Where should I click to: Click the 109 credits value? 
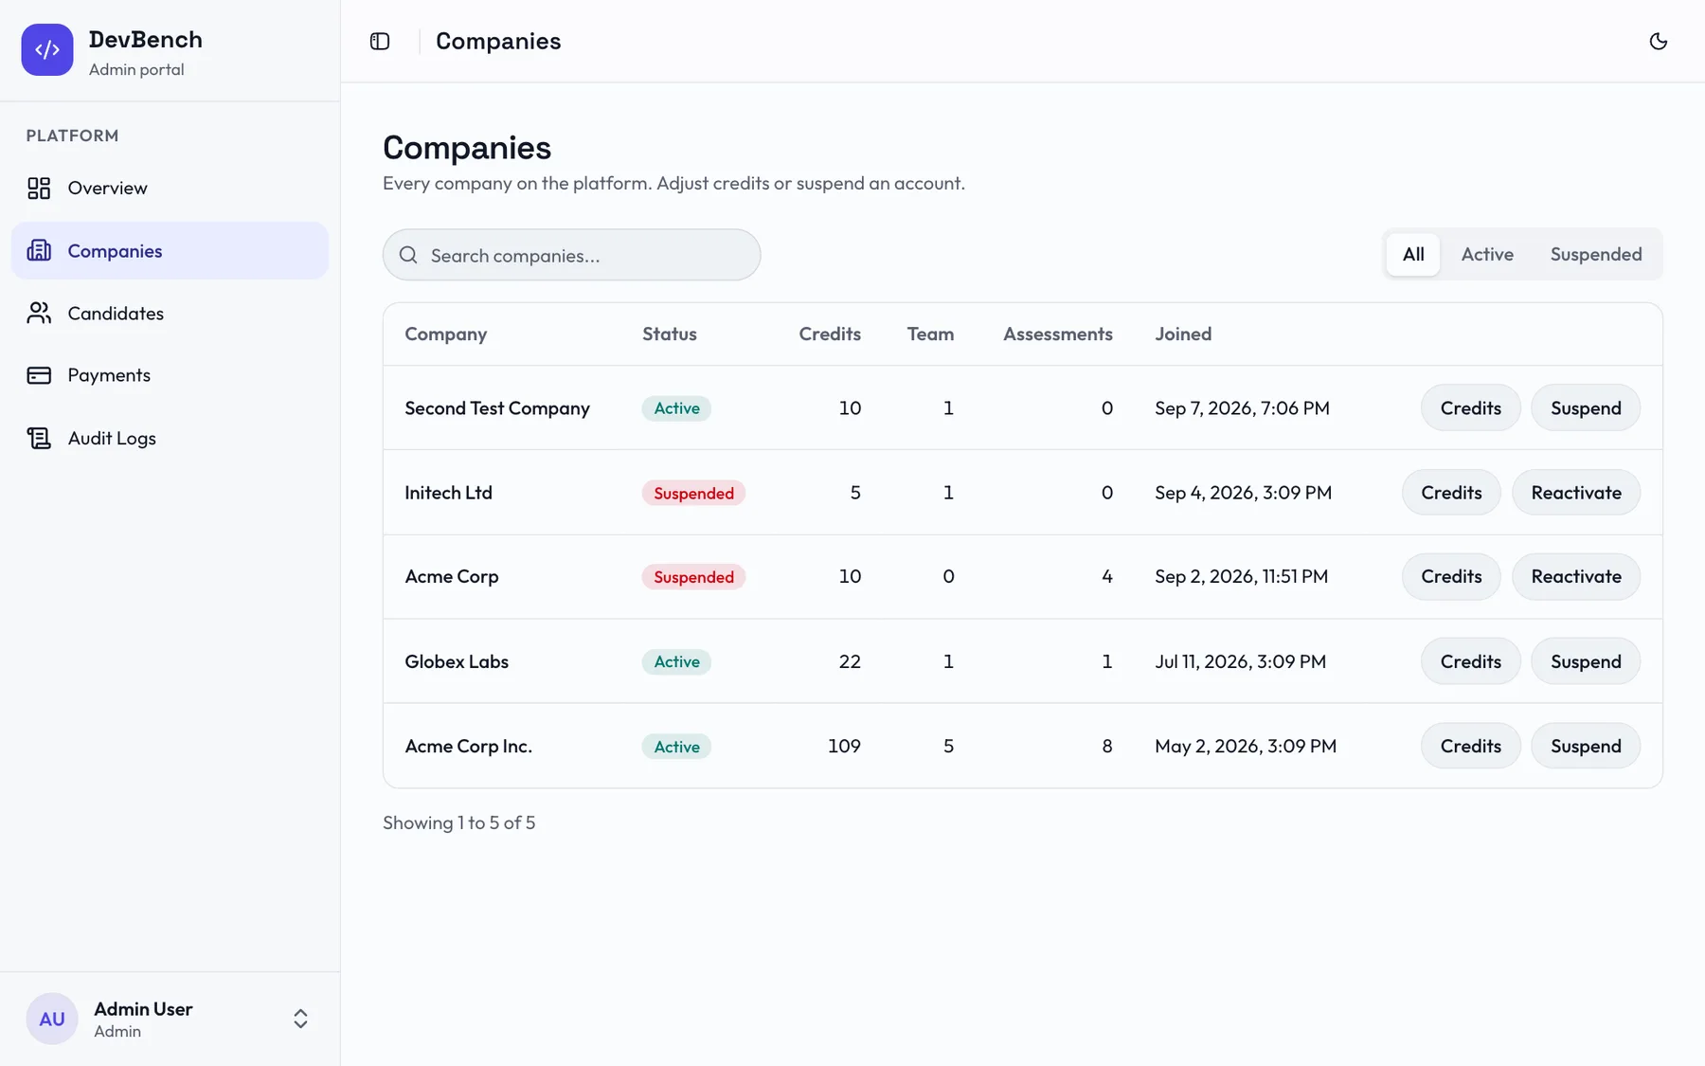pyautogui.click(x=844, y=746)
